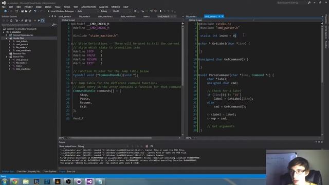This screenshot has height=185, width=329.
Task: Select cmd_index.h in Solution Explorer
Action: click(22, 41)
